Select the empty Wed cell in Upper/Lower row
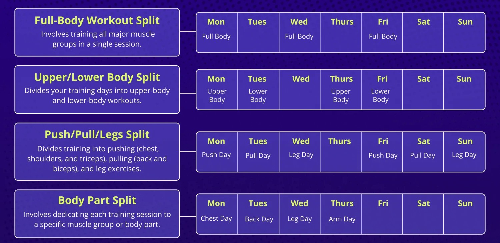Viewport: 500px width, 243px height. (300, 90)
